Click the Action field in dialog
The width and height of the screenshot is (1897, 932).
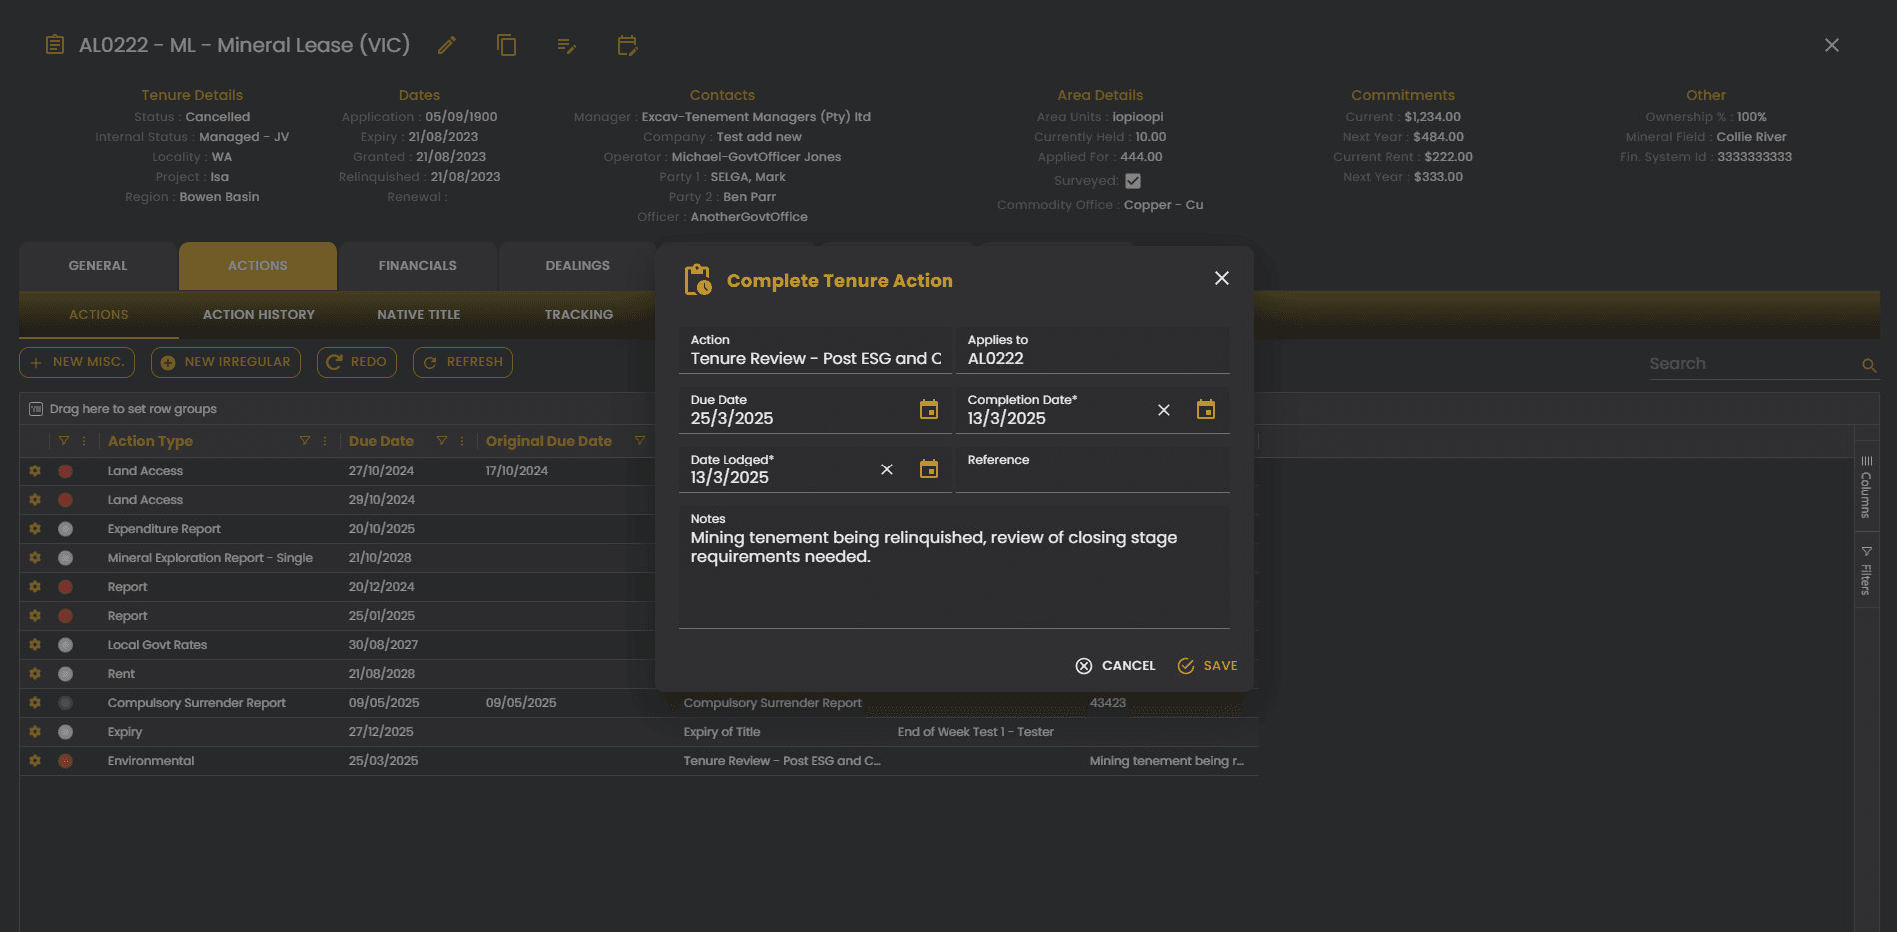(816, 350)
